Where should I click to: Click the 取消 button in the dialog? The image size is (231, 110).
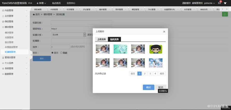[x=161, y=87]
